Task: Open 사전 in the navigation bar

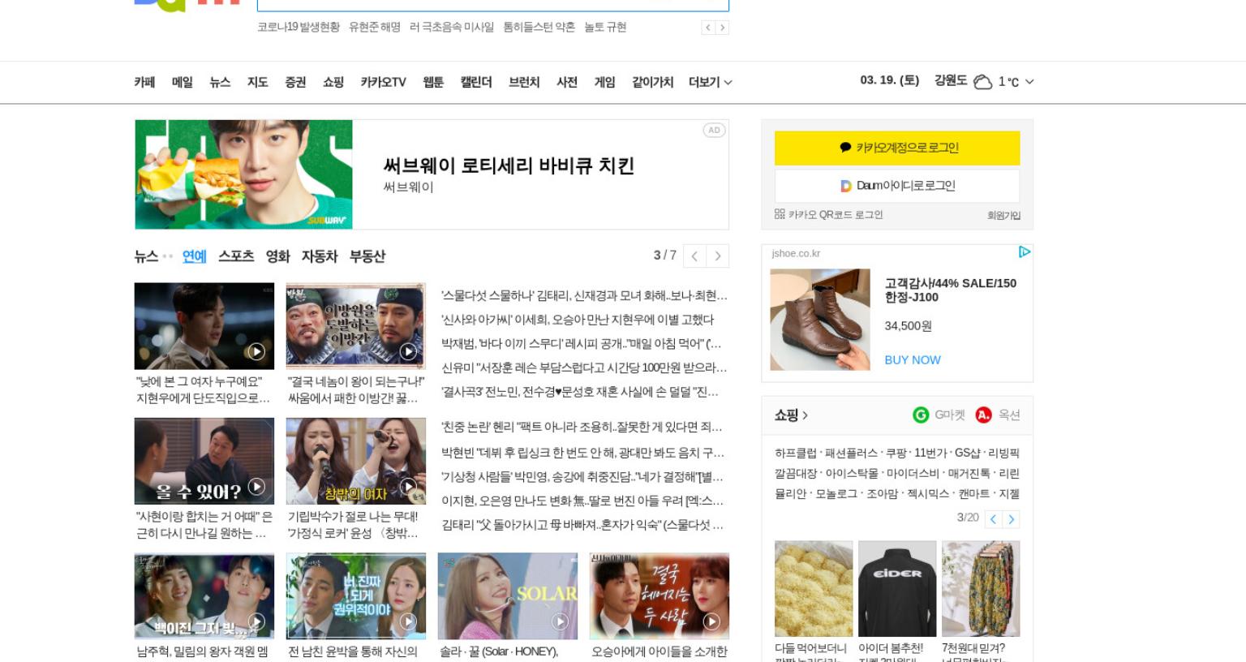Action: (x=567, y=82)
